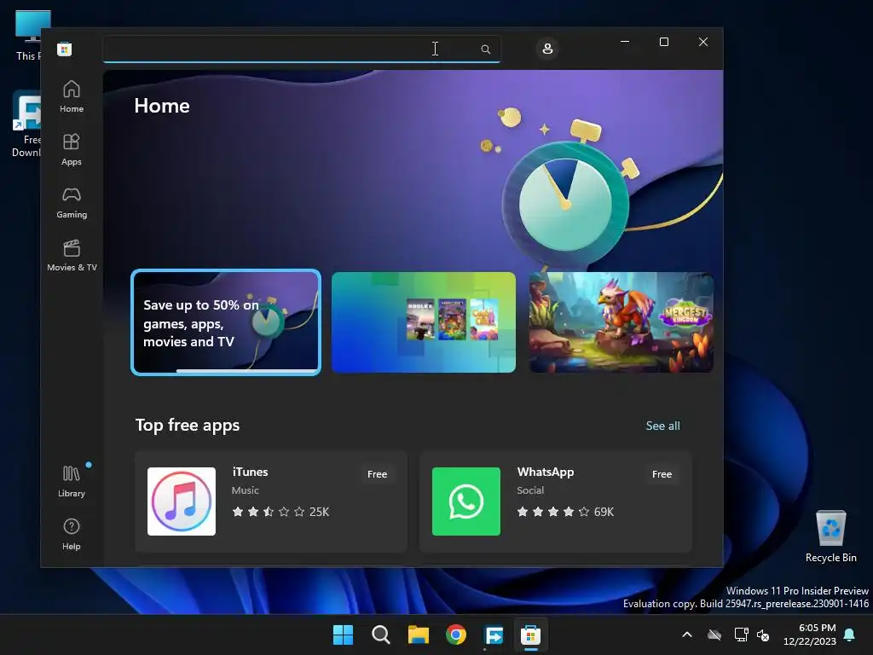Open the Mergest Kingdom game banner
Viewport: 873px width, 655px height.
point(621,322)
